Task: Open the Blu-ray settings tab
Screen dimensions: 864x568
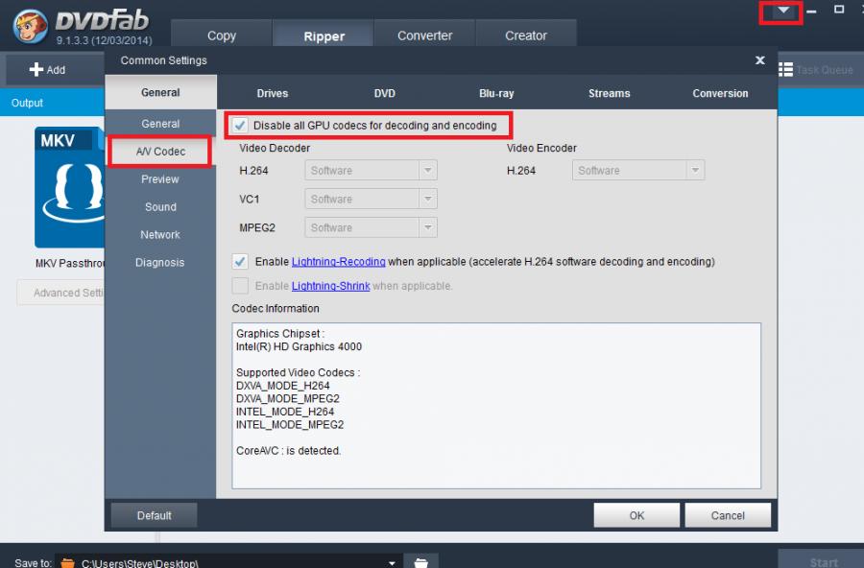Action: coord(496,93)
